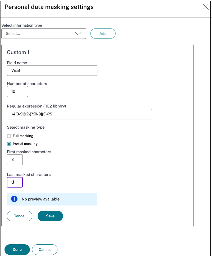Click the "Regular expression (RE2 library)" label
Viewport: 212px width, 257px height.
click(36, 106)
